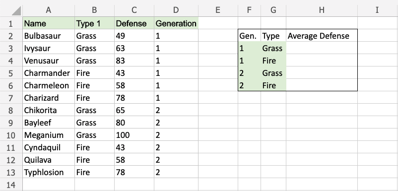The image size is (398, 191).
Task: Click the select-all corner triangle
Action: (16, 11)
